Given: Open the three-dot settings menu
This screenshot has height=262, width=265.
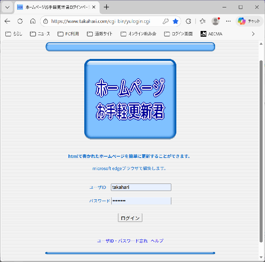Looking at the screenshot, I should pyautogui.click(x=228, y=21).
